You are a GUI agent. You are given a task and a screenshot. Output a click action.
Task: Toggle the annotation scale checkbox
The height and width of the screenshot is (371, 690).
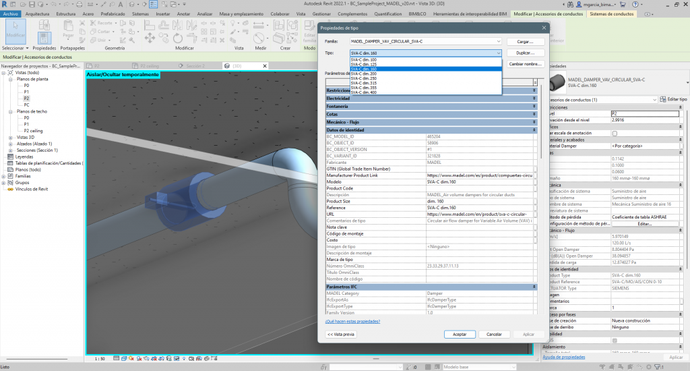614,134
